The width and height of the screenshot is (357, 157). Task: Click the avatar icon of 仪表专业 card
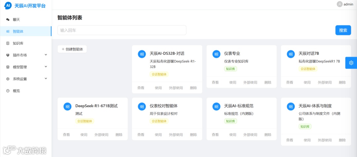click(216, 54)
